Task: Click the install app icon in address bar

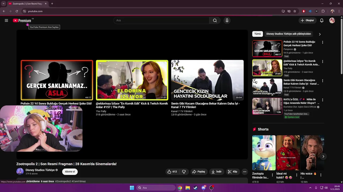Action: click(x=283, y=11)
